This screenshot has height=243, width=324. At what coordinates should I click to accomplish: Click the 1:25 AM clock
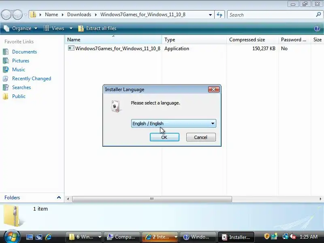[x=309, y=237]
